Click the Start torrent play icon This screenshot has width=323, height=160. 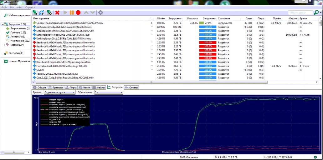coord(65,13)
